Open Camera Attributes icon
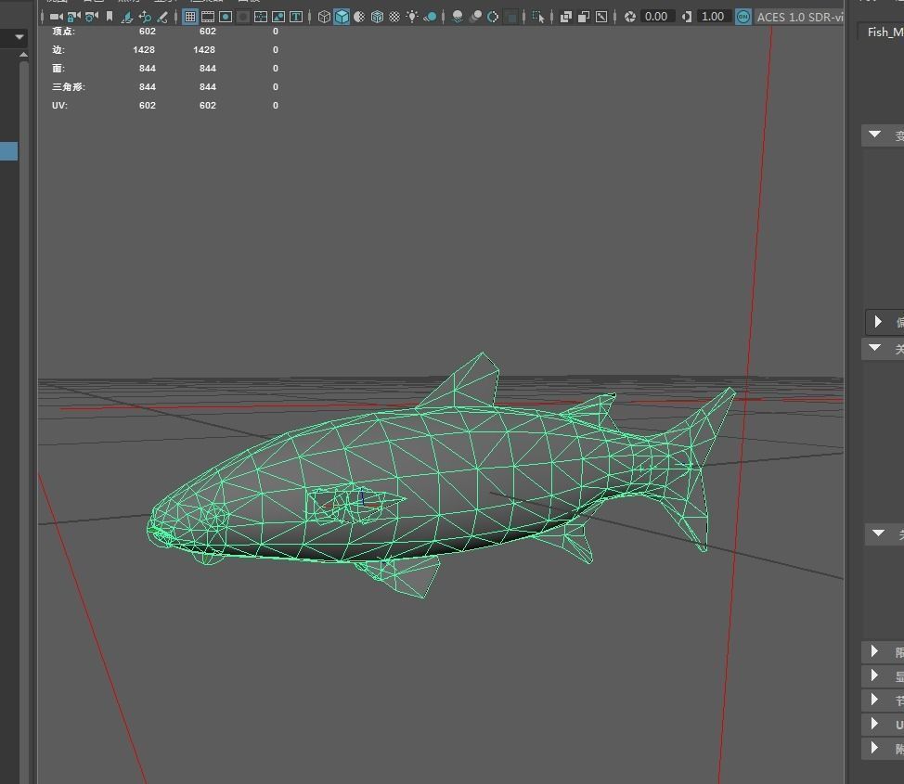This screenshot has height=784, width=904. (92, 17)
